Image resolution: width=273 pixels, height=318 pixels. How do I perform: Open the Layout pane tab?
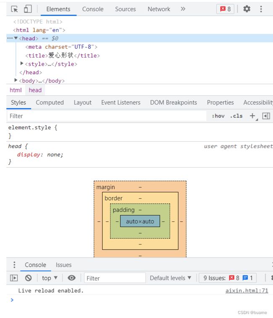83,102
